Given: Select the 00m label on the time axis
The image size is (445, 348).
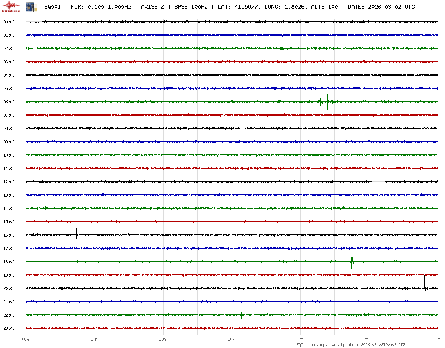Looking at the screenshot, I should [26, 339].
